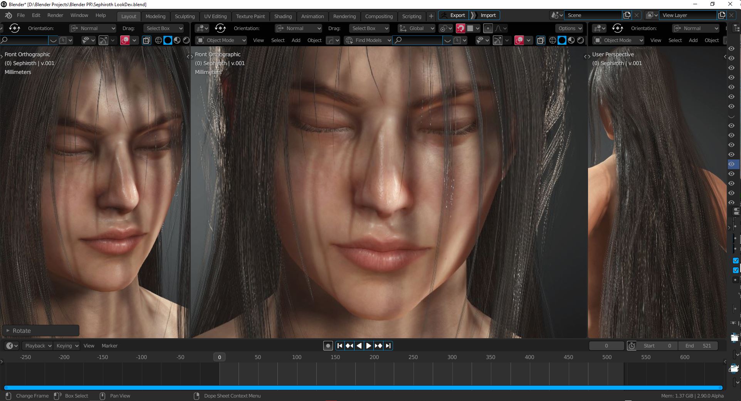
Task: Click the timeline editor type icon
Action: pyautogui.click(x=12, y=346)
